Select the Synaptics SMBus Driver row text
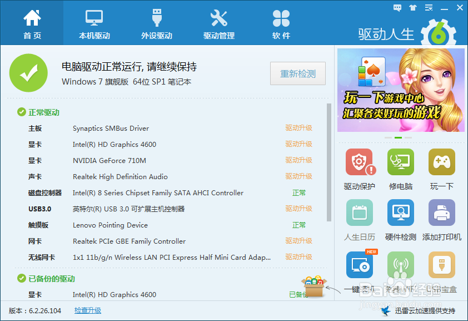Image resolution: width=468 pixels, height=321 pixels. click(111, 129)
